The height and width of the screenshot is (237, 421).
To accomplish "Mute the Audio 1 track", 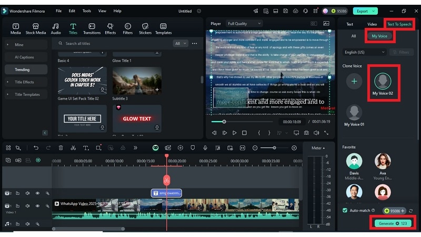I will click(x=27, y=224).
